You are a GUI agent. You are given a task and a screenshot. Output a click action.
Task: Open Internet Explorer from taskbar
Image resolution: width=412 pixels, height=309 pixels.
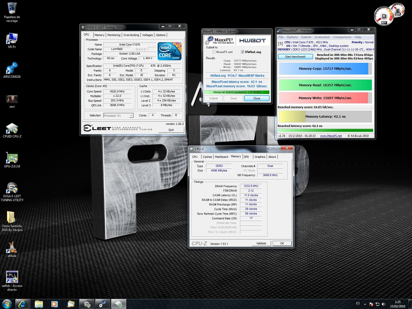[x=22, y=304]
